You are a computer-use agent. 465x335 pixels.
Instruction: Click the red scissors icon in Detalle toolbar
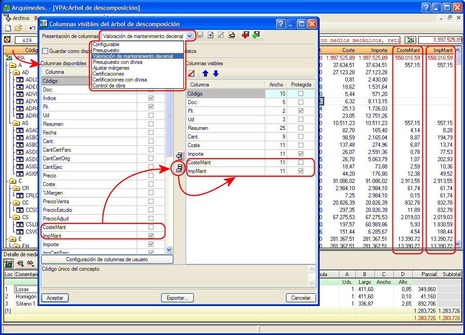click(30, 263)
